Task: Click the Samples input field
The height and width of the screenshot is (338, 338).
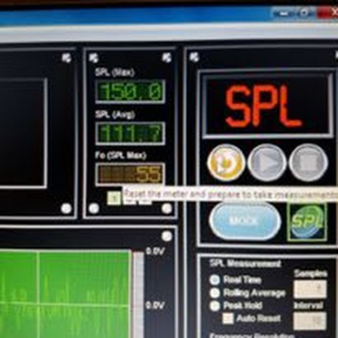Action: tap(310, 289)
